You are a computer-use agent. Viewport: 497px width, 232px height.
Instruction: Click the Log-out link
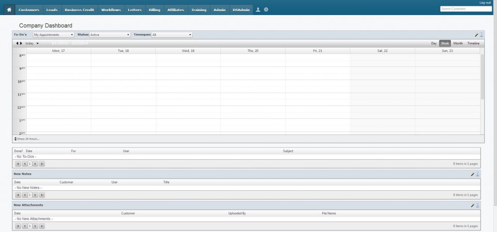click(x=485, y=3)
